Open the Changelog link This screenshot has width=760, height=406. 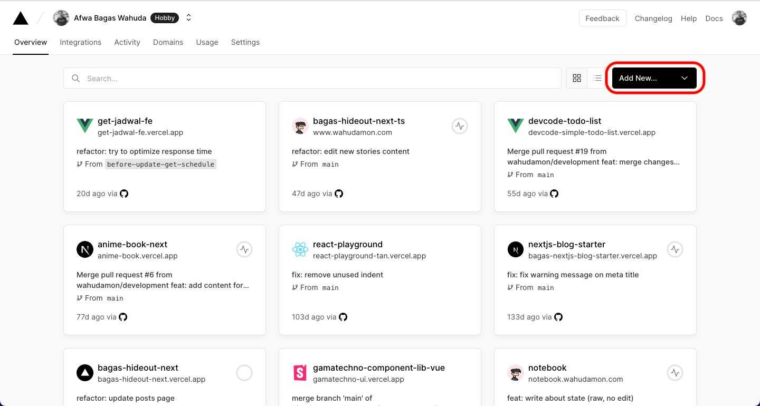[x=653, y=18]
